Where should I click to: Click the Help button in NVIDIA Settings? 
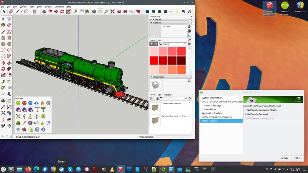pyautogui.click(x=285, y=158)
